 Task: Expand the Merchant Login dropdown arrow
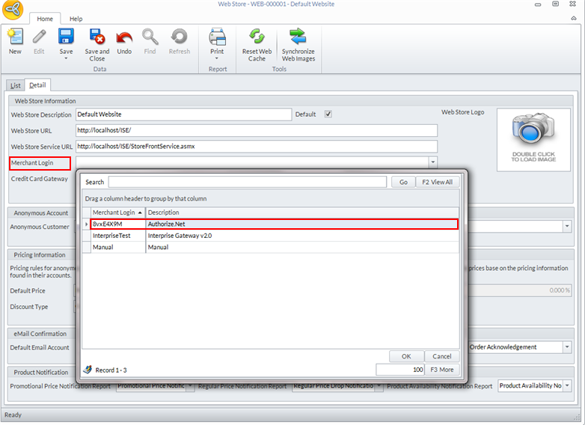(x=432, y=162)
